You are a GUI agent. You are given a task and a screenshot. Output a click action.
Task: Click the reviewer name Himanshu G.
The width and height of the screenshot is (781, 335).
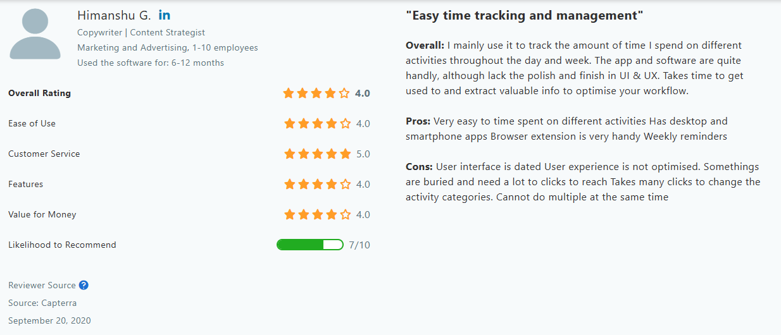click(x=114, y=15)
